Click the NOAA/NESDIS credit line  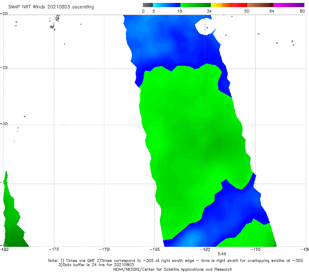(x=172, y=269)
